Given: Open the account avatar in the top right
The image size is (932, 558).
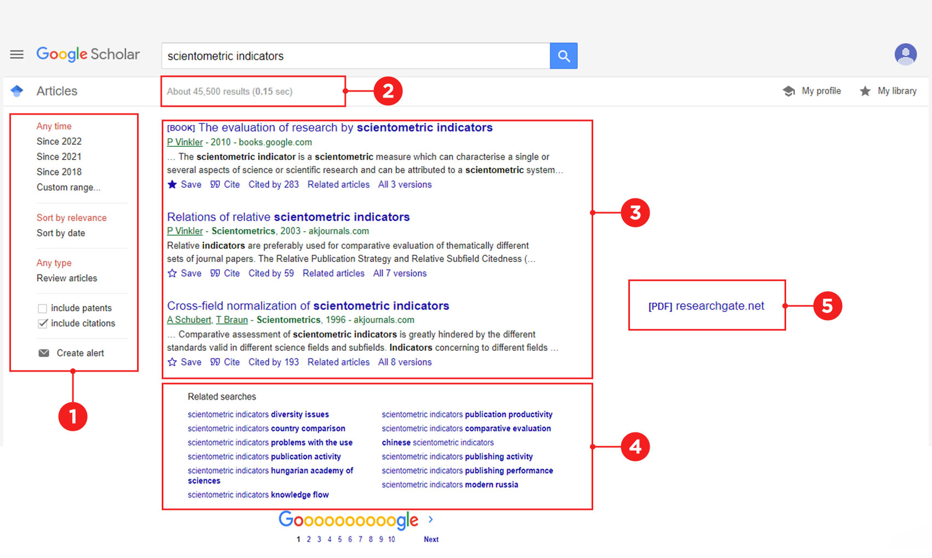Looking at the screenshot, I should [905, 54].
